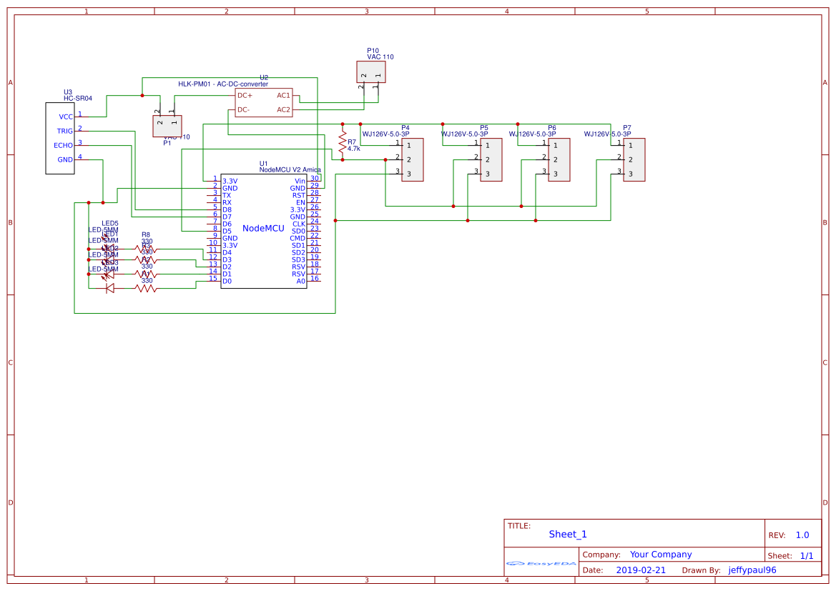Image resolution: width=836 pixels, height=591 pixels.
Task: Click the P10 designator label
Action: (x=373, y=51)
